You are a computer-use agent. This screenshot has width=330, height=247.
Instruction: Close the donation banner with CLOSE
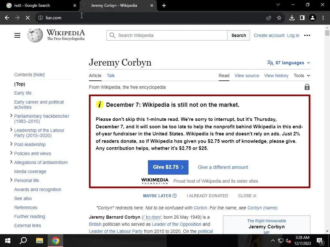(x=247, y=196)
